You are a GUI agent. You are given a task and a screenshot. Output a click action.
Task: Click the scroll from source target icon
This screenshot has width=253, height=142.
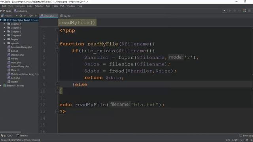coord(21,16)
